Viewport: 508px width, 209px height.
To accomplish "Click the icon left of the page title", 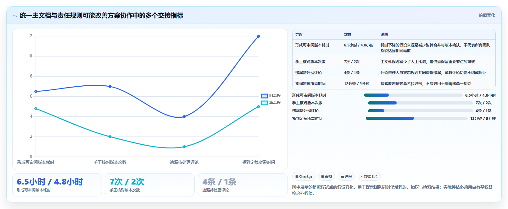I will click(15, 16).
